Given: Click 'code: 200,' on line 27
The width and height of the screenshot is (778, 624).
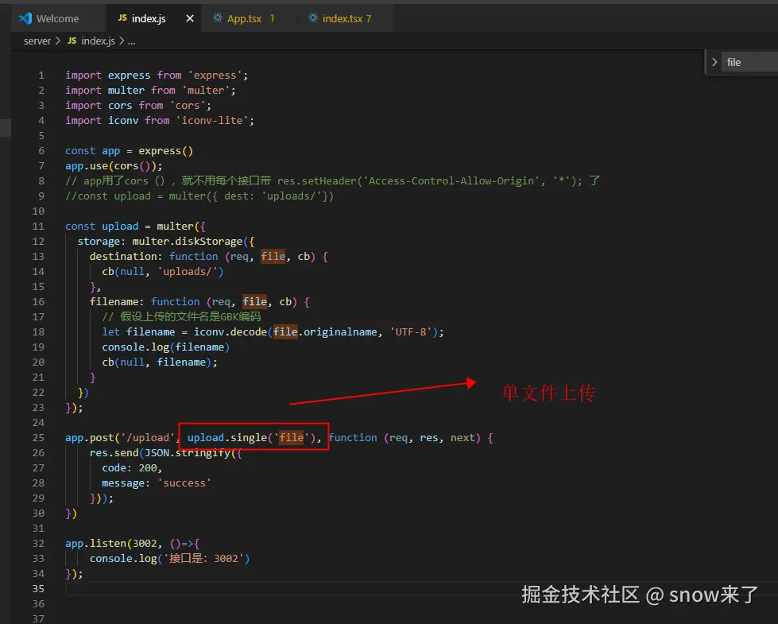Looking at the screenshot, I should (132, 467).
